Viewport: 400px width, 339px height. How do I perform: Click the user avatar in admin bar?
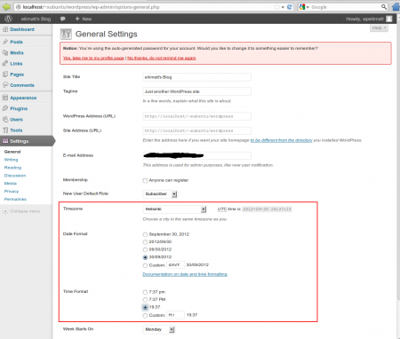pos(389,19)
